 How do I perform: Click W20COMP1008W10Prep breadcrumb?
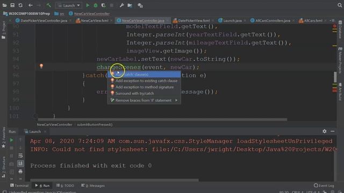(x=27, y=14)
